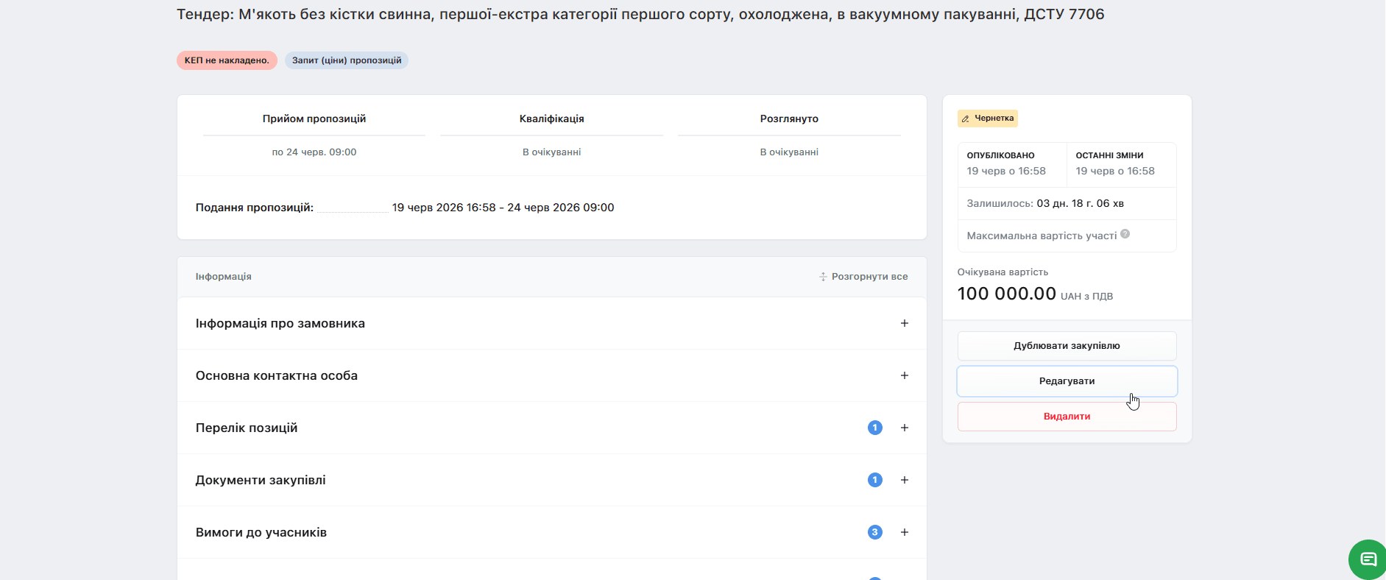
Task: Click the help icon near Максимальна вартість участі
Action: [x=1125, y=234]
